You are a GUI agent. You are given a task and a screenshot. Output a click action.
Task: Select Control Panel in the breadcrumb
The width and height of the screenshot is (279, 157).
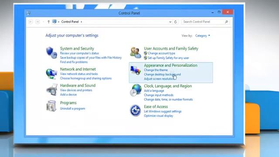click(x=70, y=22)
